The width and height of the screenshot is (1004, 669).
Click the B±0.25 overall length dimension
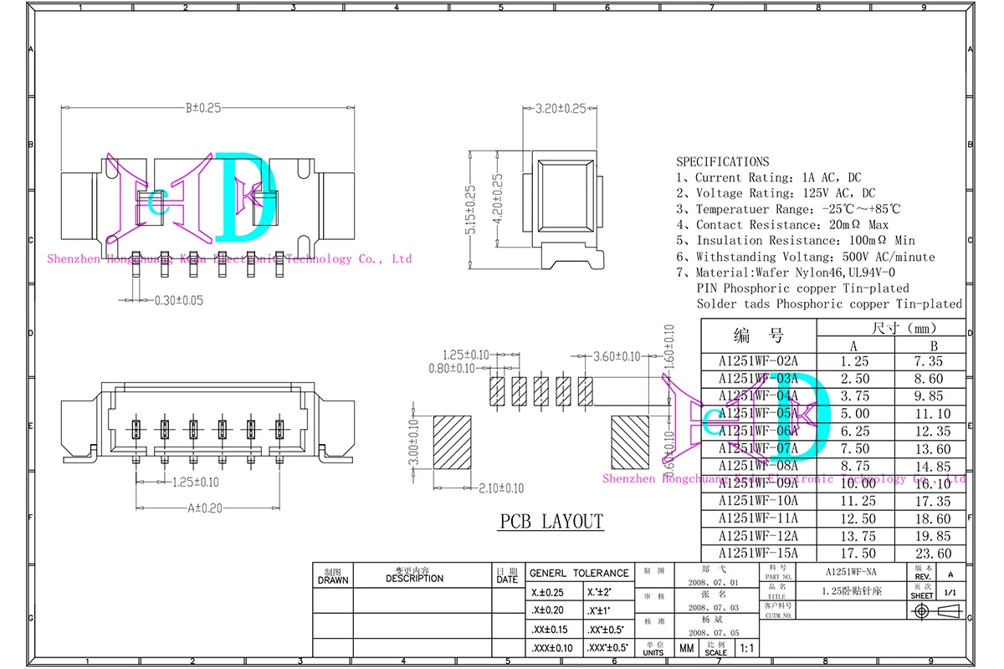(202, 109)
